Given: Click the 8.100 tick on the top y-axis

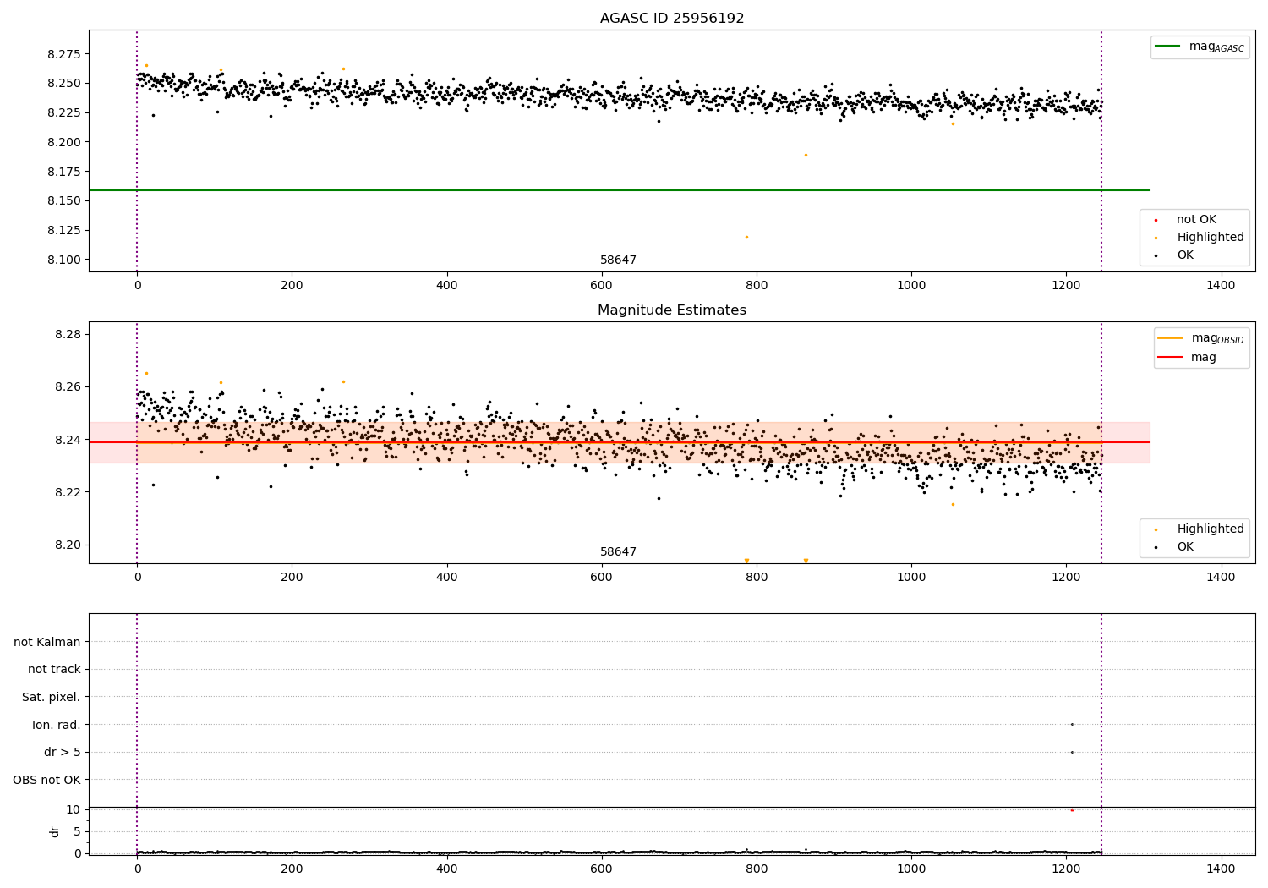Looking at the screenshot, I should point(64,260).
